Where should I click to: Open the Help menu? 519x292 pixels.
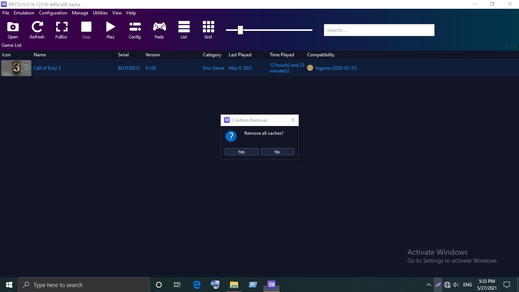131,13
